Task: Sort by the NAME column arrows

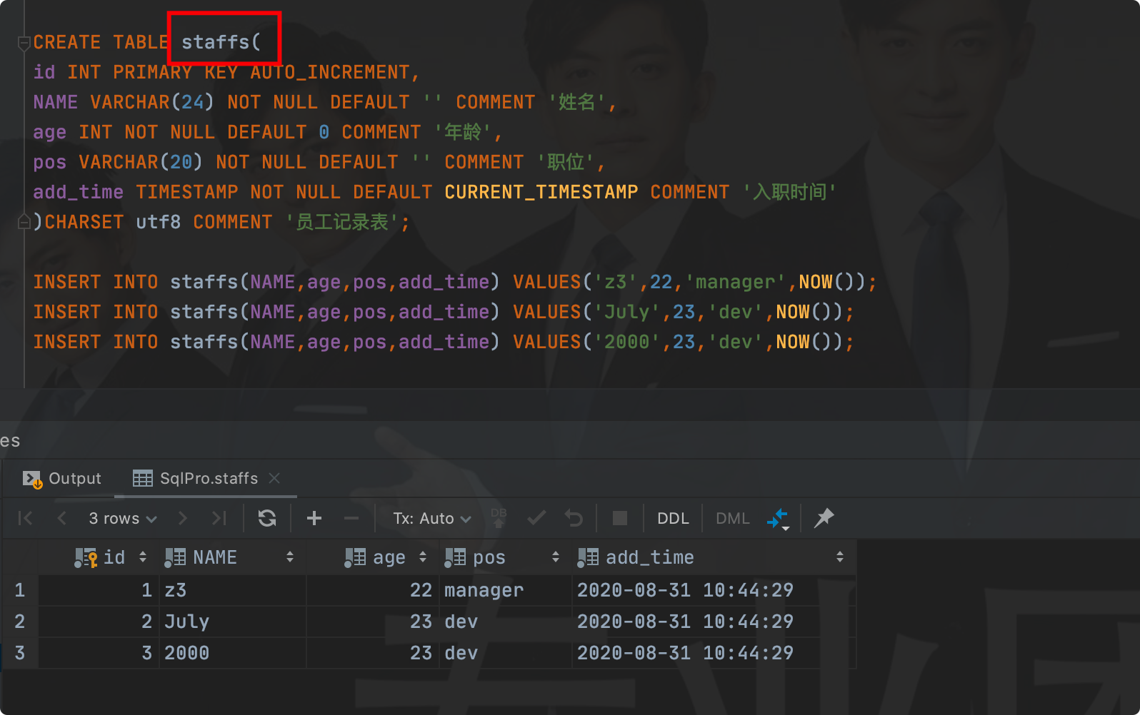Action: 290,557
